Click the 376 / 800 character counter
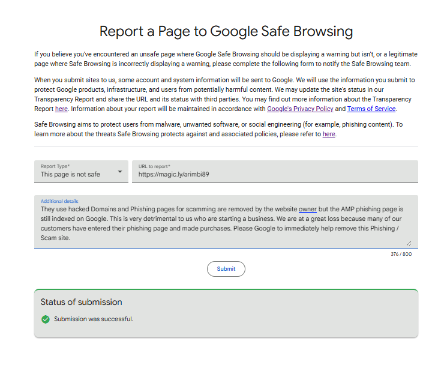 pos(401,254)
